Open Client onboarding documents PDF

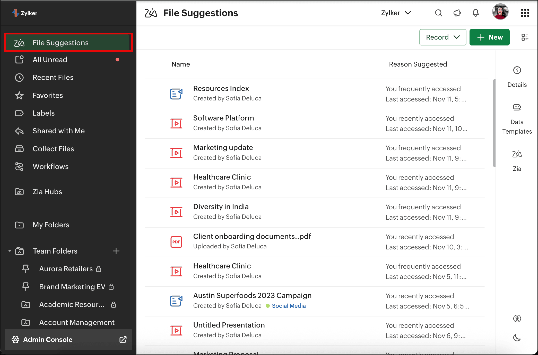(252, 236)
